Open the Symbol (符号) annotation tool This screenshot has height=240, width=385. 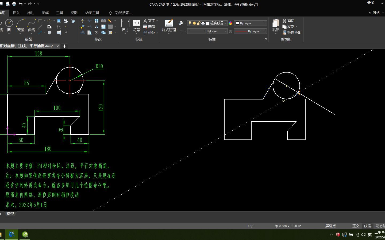coord(137,25)
